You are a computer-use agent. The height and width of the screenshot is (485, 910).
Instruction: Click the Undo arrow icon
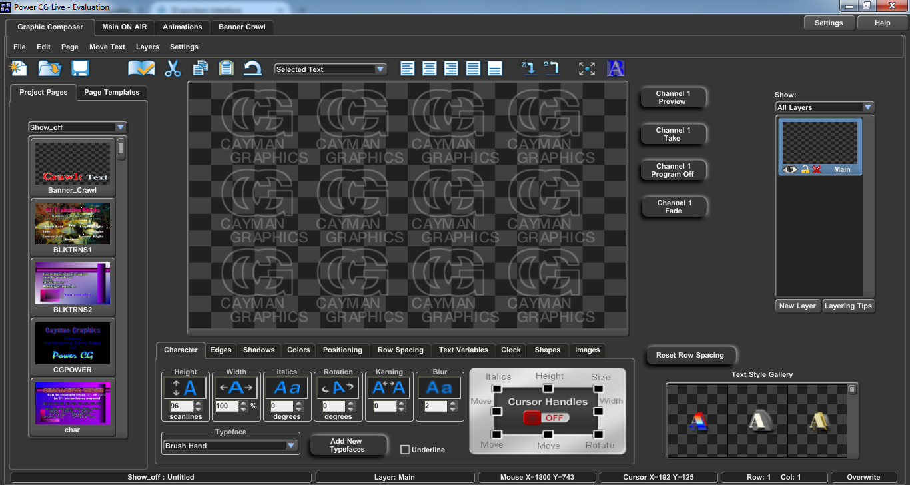[x=252, y=68]
